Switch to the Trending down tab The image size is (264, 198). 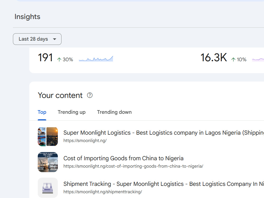coord(114,112)
